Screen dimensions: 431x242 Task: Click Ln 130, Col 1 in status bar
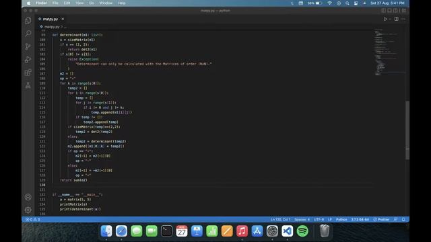[x=280, y=220]
